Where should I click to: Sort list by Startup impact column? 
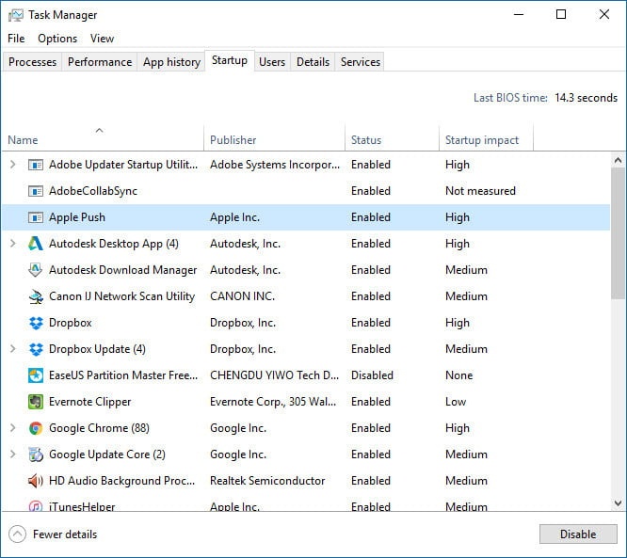pyautogui.click(x=482, y=140)
